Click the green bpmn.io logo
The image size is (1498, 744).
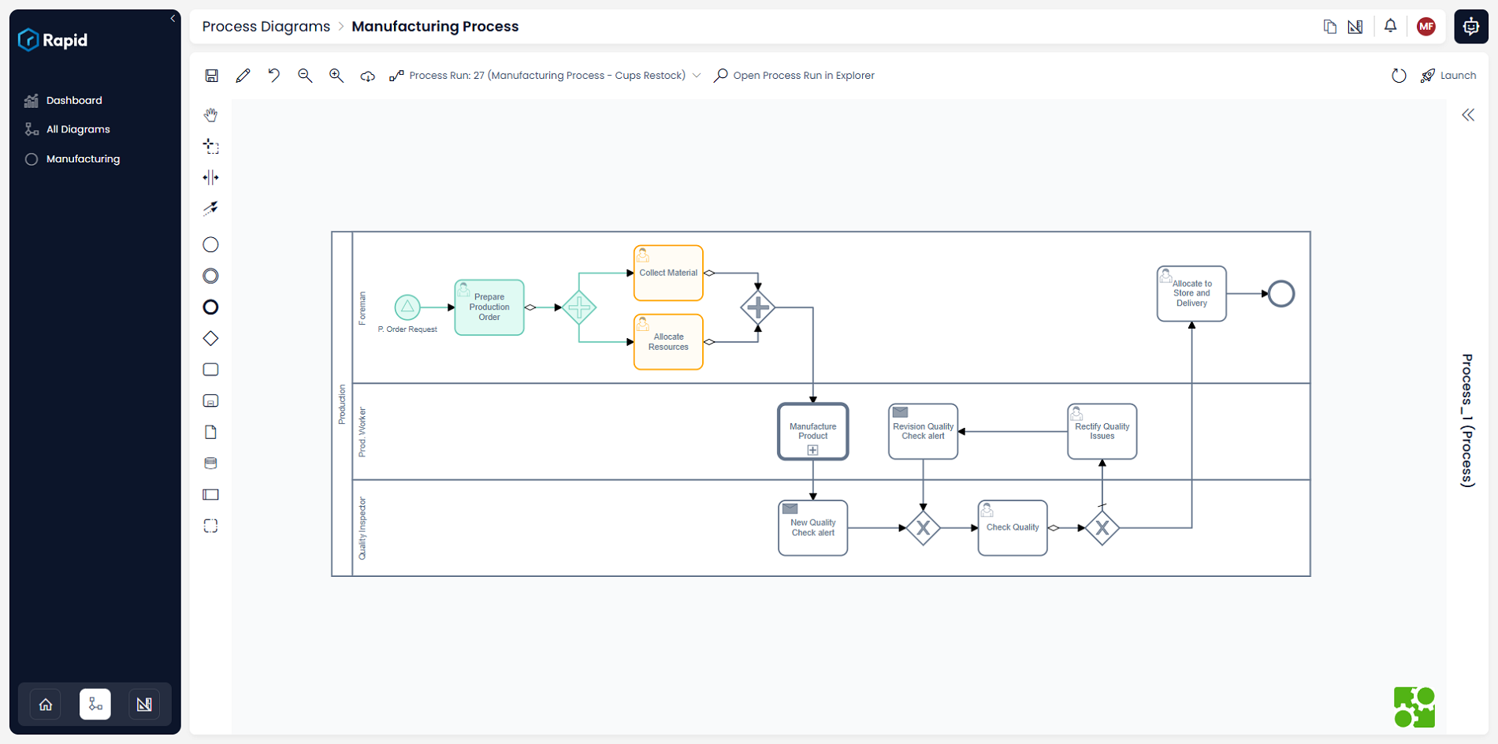pyautogui.click(x=1414, y=707)
